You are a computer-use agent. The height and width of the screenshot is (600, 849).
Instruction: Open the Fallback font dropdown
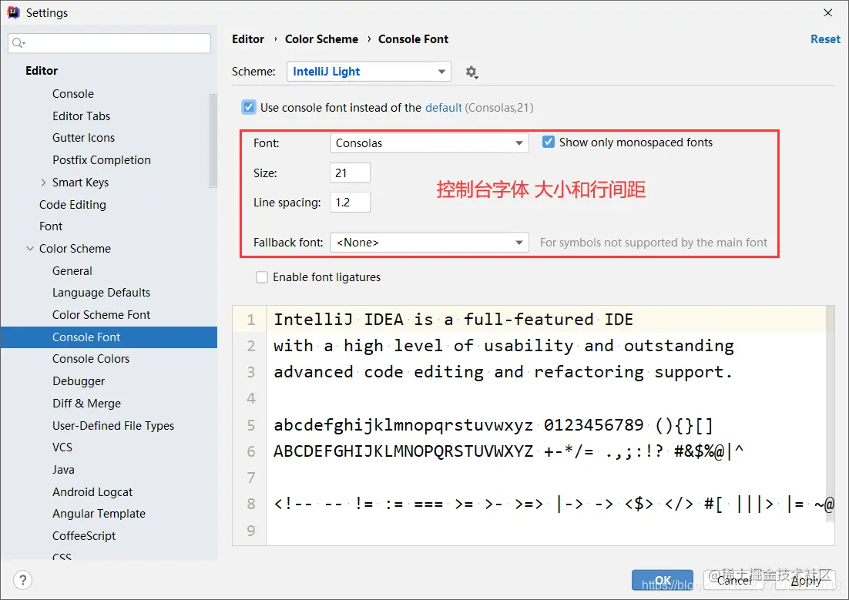[x=429, y=243]
